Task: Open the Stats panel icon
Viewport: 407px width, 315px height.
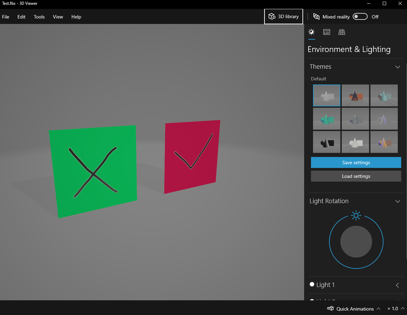Action: (326, 32)
